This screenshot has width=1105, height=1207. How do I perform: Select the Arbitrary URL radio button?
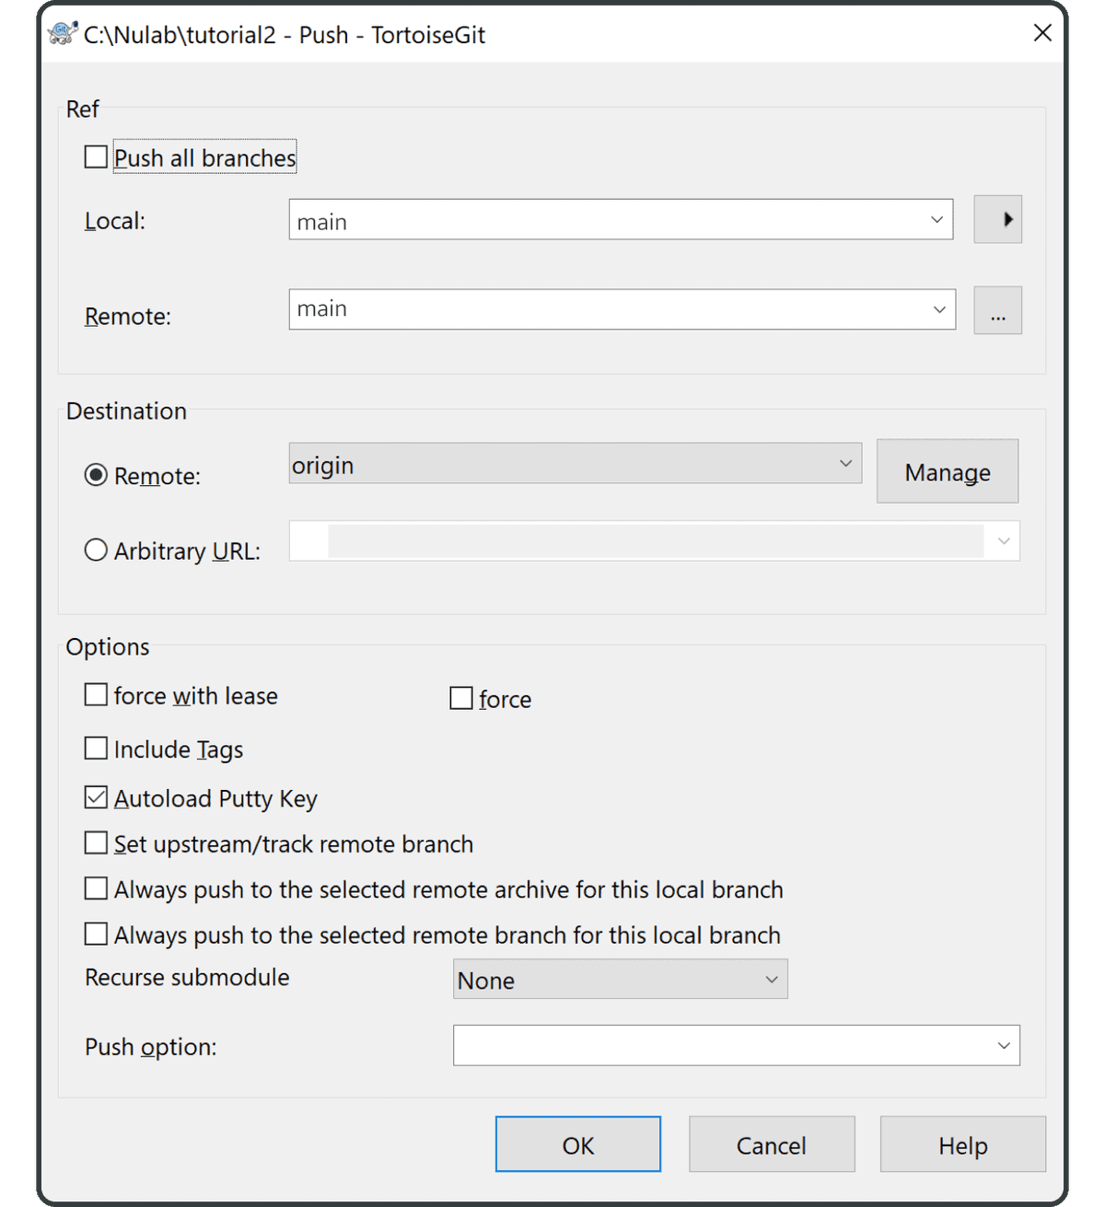point(96,549)
